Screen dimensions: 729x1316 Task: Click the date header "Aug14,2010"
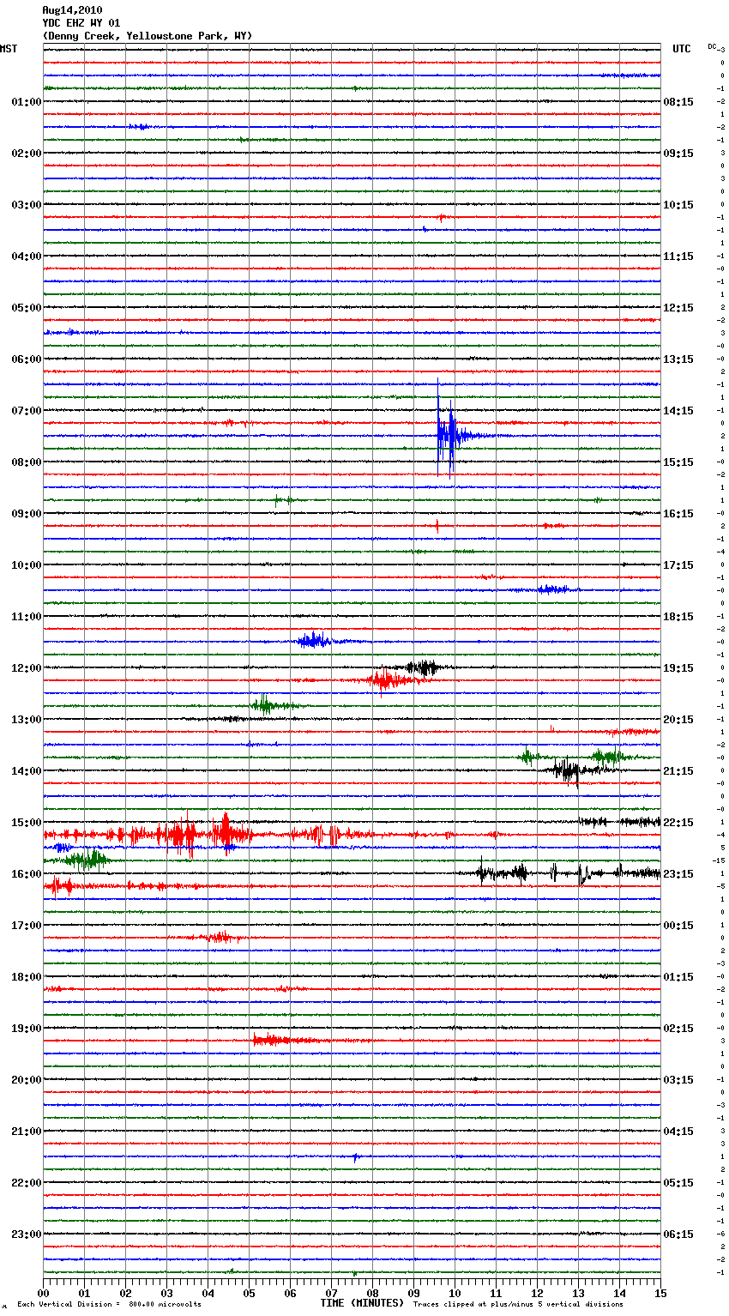tap(72, 10)
